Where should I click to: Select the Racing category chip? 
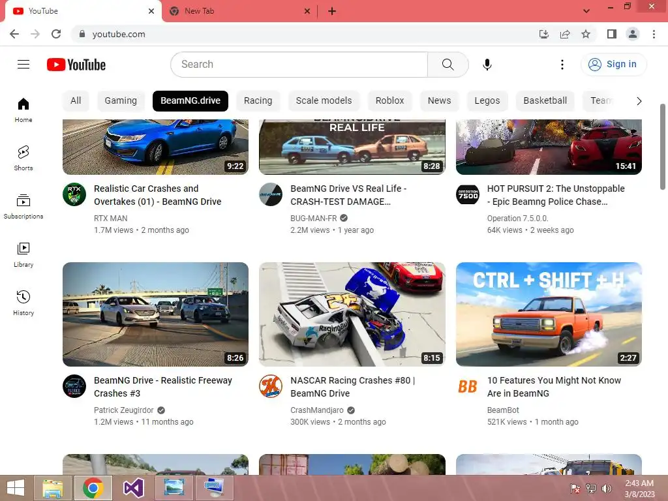(x=258, y=101)
